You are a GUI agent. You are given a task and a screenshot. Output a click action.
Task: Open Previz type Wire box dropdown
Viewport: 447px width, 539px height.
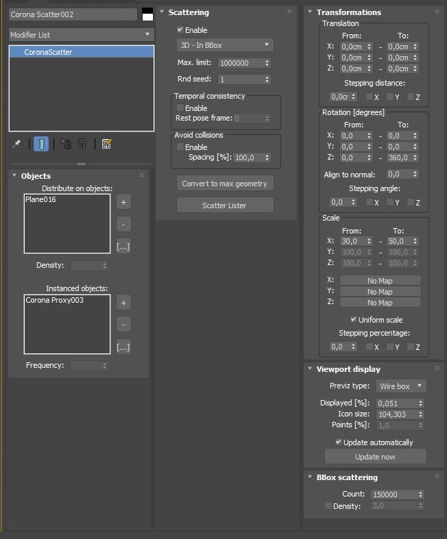click(401, 386)
